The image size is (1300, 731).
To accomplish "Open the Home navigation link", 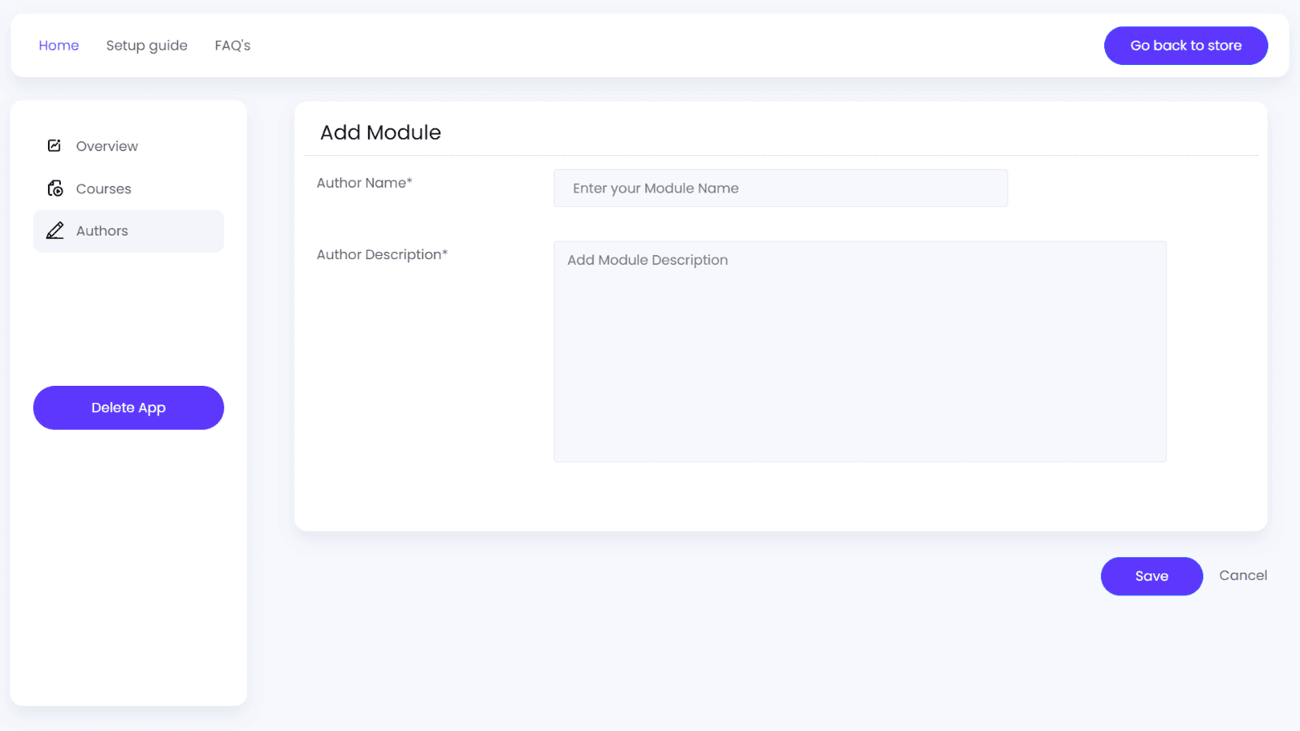I will [x=58, y=45].
